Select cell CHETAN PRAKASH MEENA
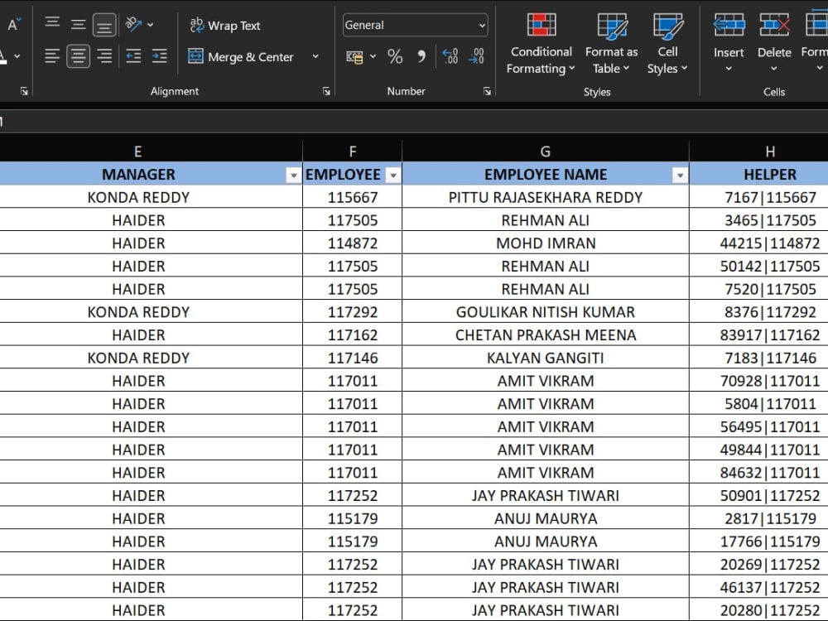 click(546, 335)
